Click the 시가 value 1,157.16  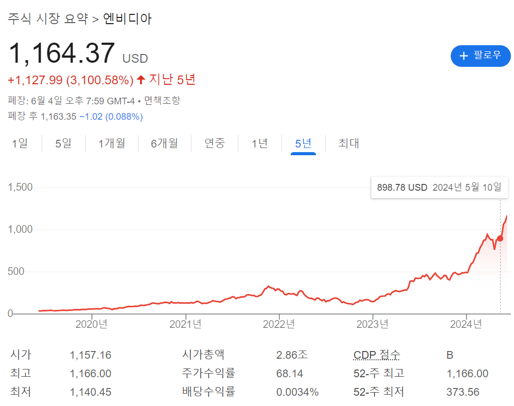(91, 355)
